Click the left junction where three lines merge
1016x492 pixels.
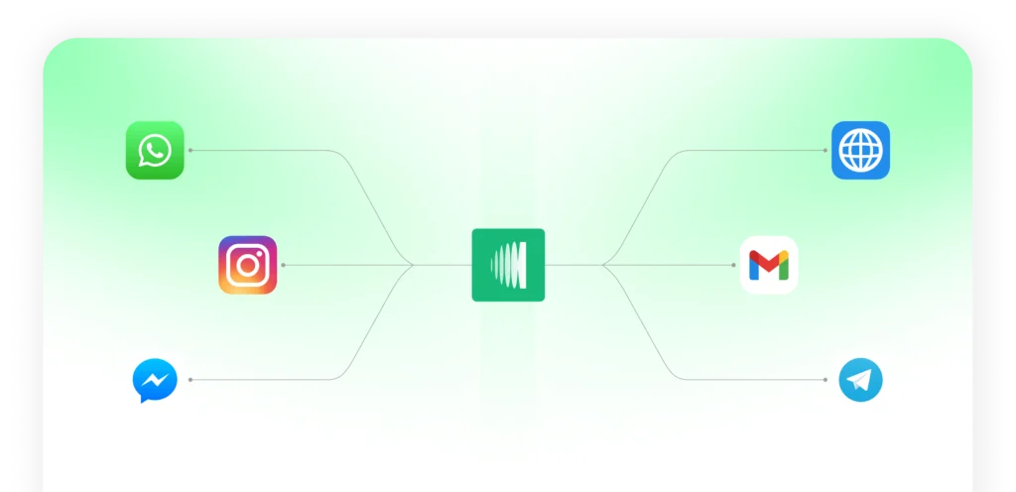413,265
